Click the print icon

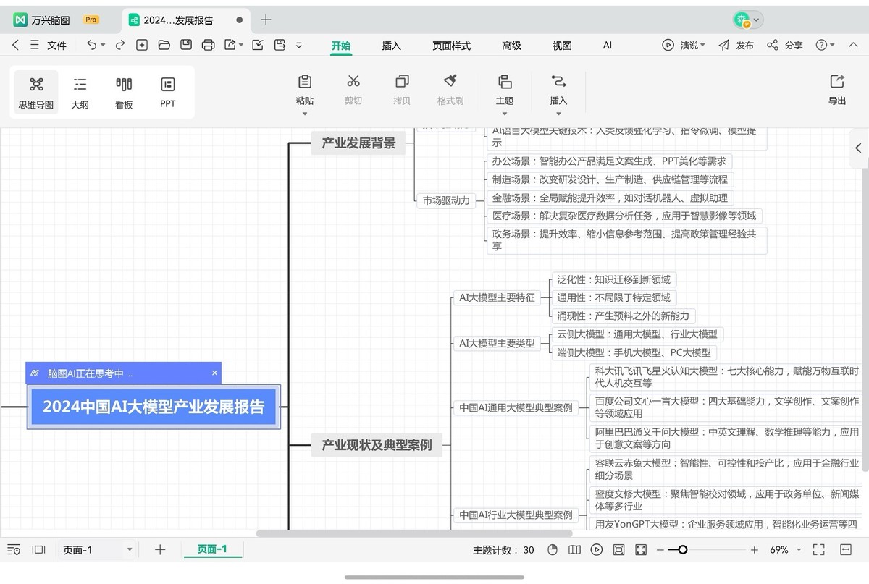(209, 45)
